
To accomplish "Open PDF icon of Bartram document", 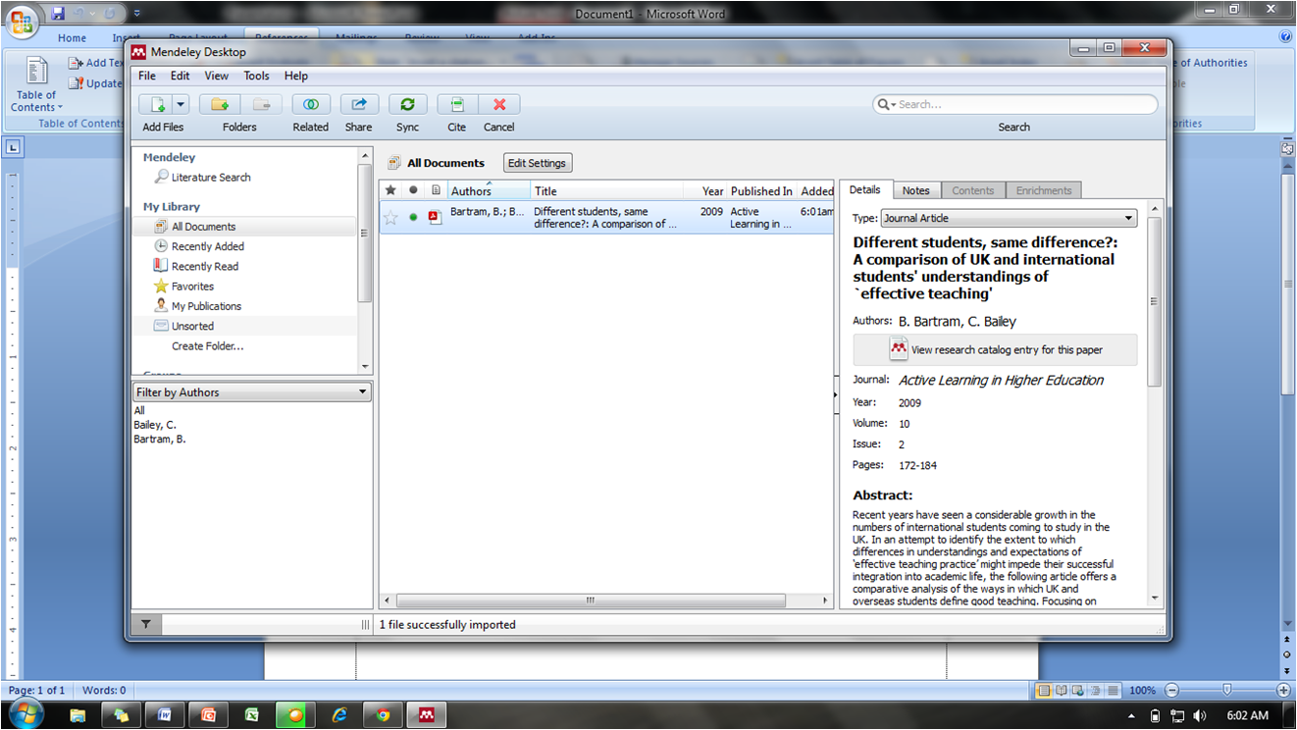I will 435,218.
